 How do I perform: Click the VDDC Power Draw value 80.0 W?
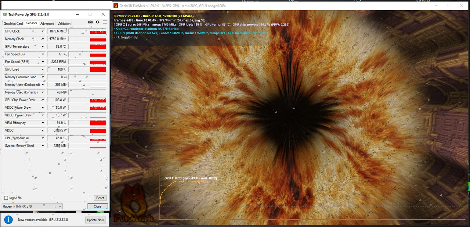pos(57,108)
